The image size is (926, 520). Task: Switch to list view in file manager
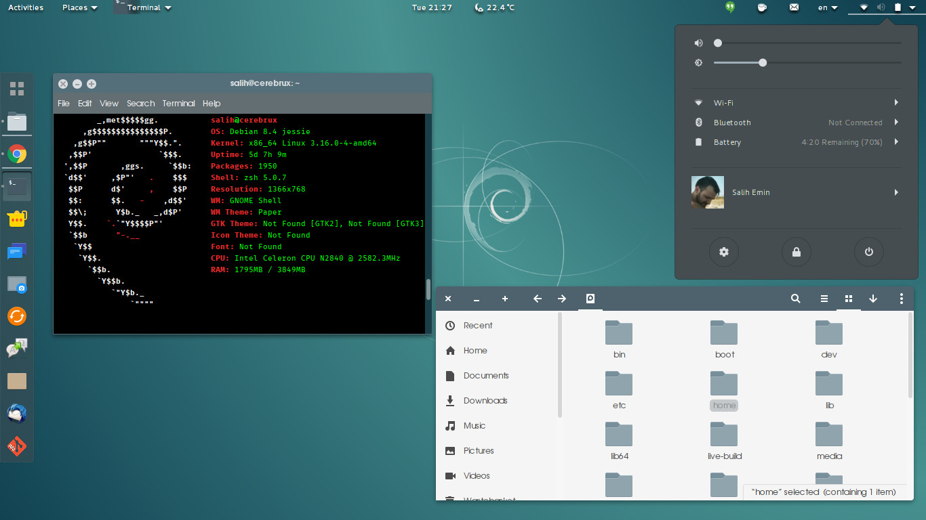tap(824, 298)
